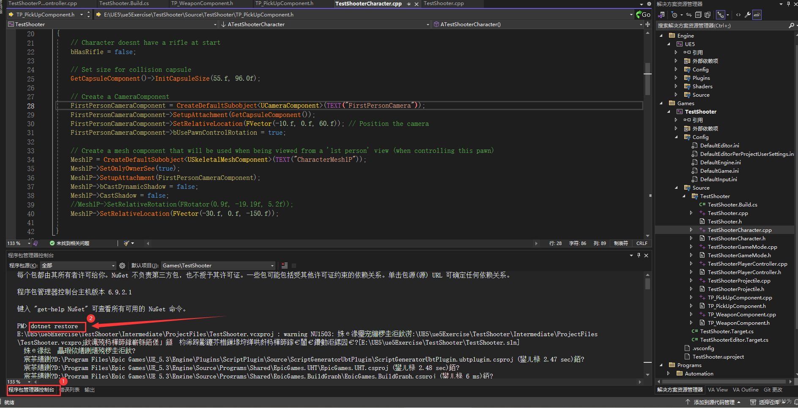Switch to TP_PickUpComponent.h tab

coord(284,3)
